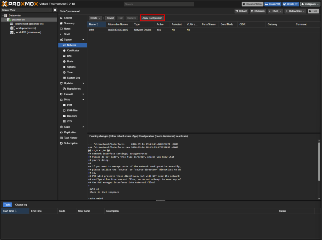This screenshot has height=240, width=322.
Task: Click the ZFS grid icon
Action: tap(64, 121)
